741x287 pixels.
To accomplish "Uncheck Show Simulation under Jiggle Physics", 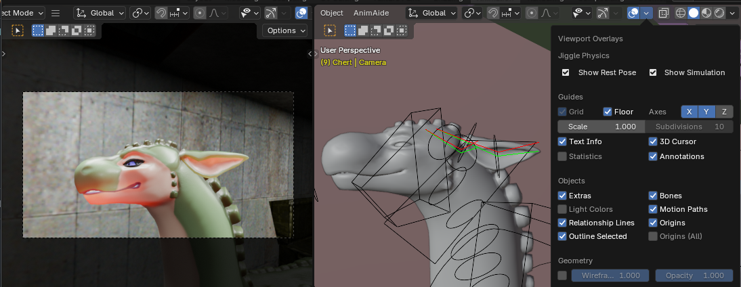I will 653,72.
